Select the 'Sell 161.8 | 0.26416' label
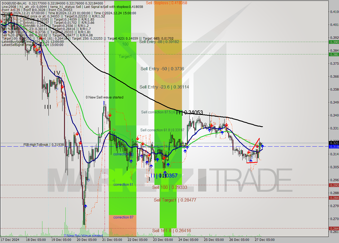Viewport: 339px width, 243px height. coord(172,231)
